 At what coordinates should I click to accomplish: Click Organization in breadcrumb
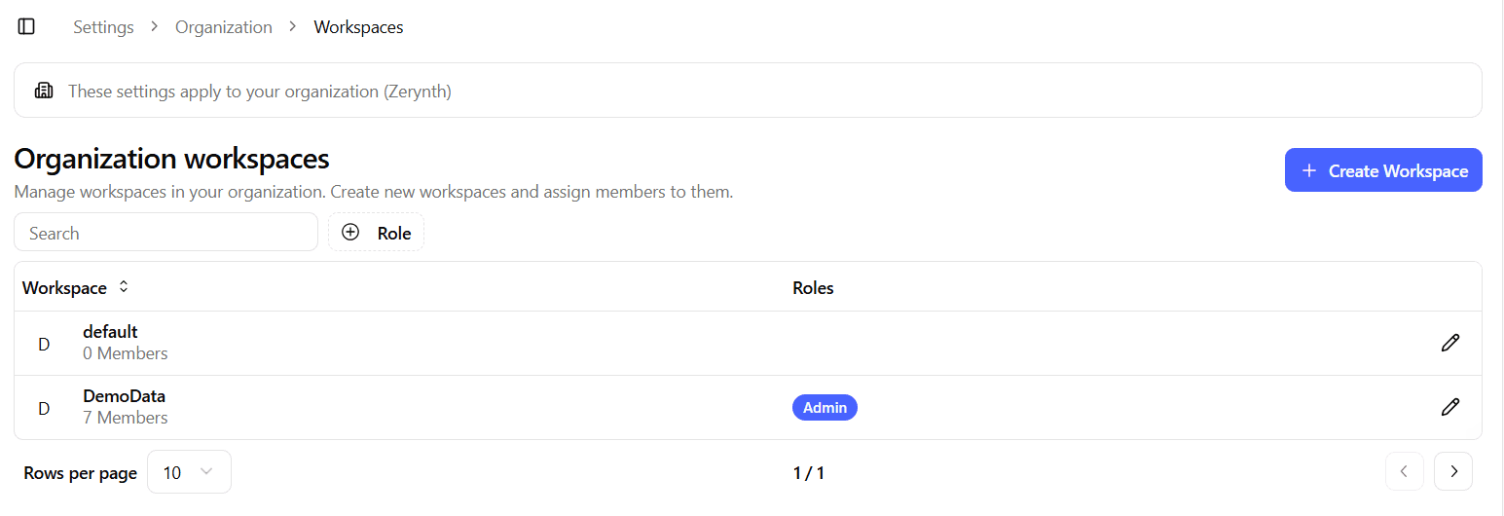point(224,27)
